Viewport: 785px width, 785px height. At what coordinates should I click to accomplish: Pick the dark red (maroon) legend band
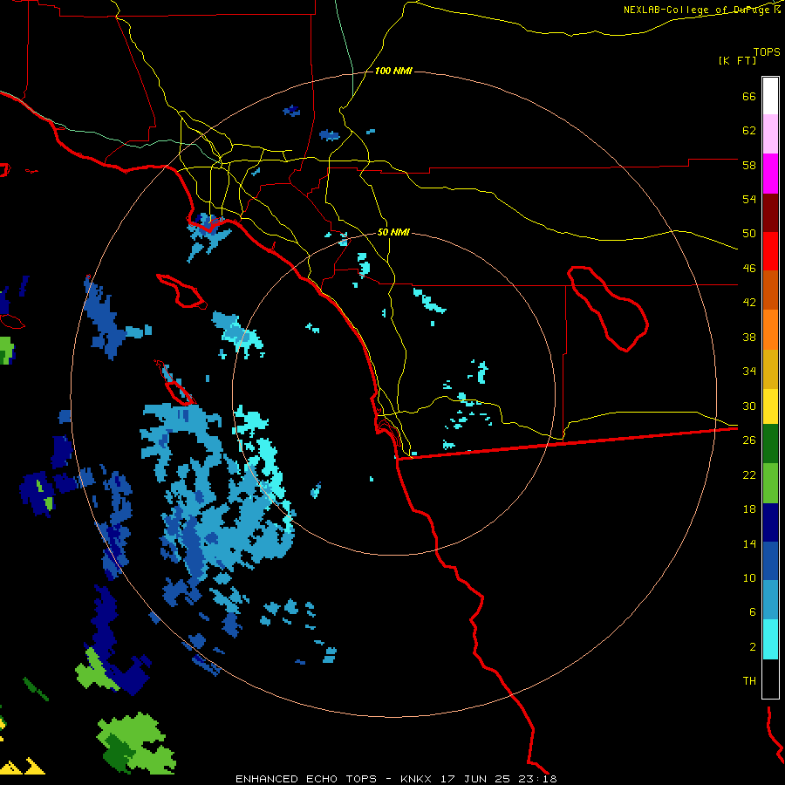coord(770,213)
